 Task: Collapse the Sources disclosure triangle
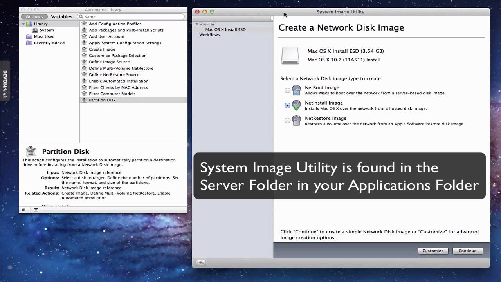197,24
